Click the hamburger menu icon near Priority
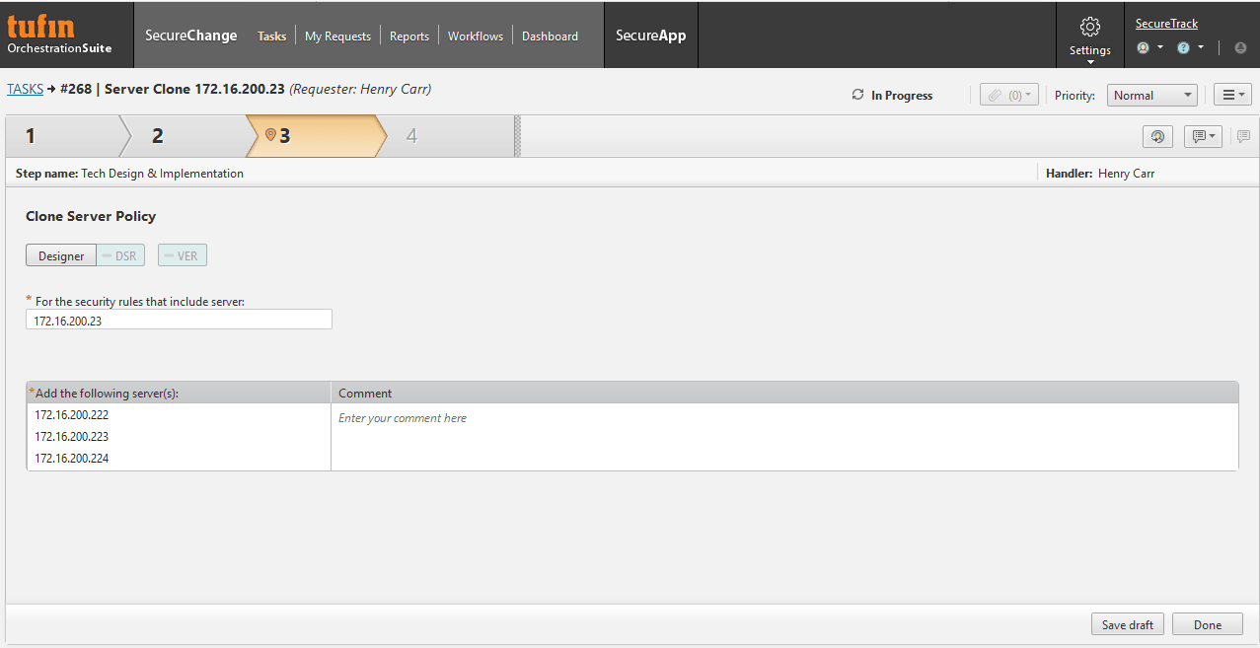1260x648 pixels. (x=1231, y=95)
